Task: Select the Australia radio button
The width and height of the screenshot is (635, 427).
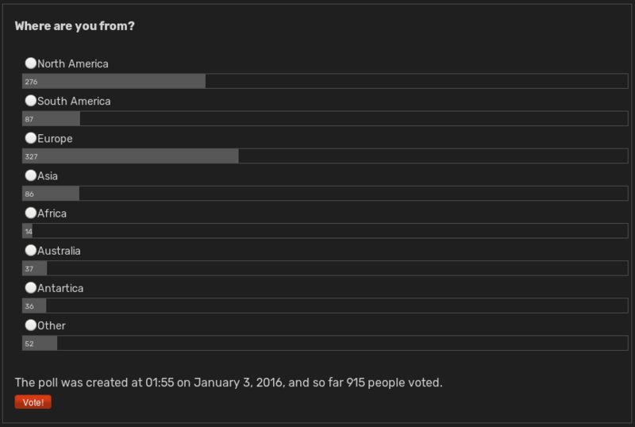Action: 31,250
